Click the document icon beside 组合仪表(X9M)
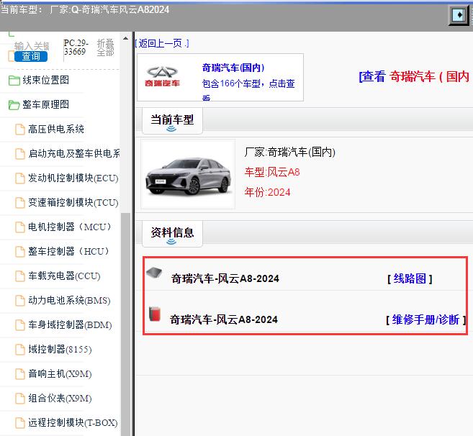 20,399
